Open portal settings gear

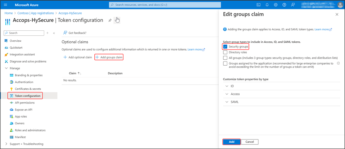pyautogui.click(x=276, y=5)
